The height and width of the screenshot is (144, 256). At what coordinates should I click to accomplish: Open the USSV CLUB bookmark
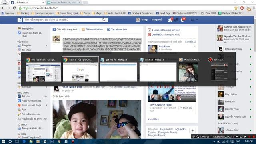(209, 13)
